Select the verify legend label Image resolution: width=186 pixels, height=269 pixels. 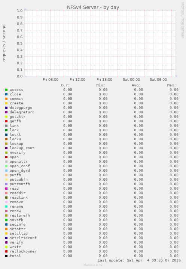pos(16,242)
